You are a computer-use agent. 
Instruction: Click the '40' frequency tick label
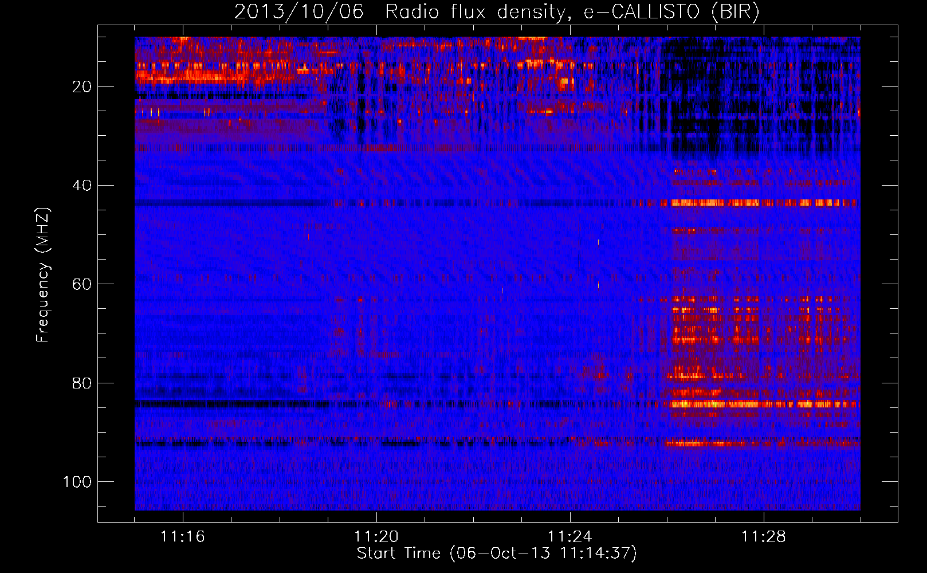coord(83,186)
